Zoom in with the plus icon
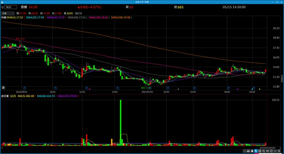The width and height of the screenshot is (284, 154). point(279,151)
